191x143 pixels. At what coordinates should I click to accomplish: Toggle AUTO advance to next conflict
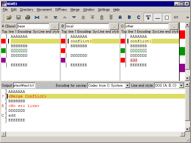pyautogui.click(x=148, y=17)
